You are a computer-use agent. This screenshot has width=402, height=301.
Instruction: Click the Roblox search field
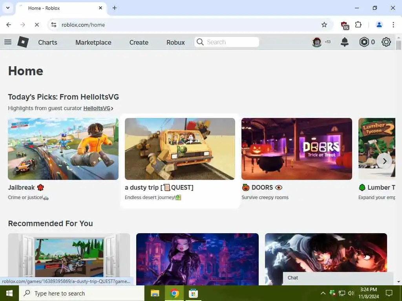[227, 42]
